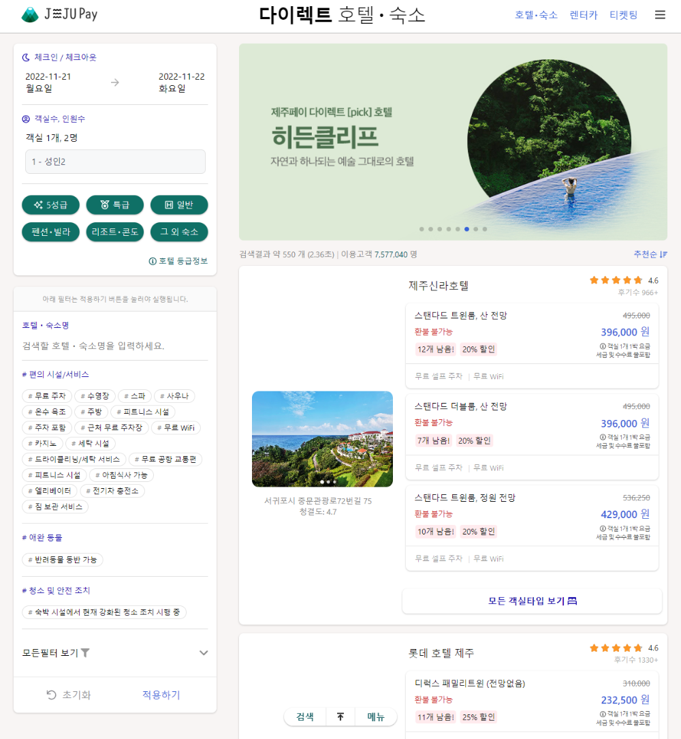Open the 1 - 성인2 room guest selector

click(x=115, y=162)
